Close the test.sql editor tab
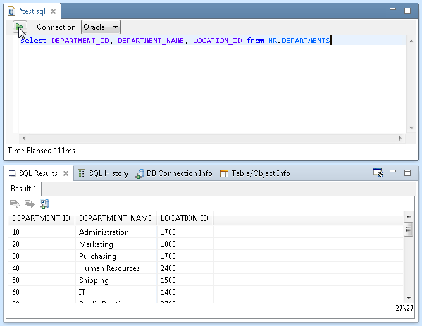The height and width of the screenshot is (326, 422). pyautogui.click(x=53, y=11)
